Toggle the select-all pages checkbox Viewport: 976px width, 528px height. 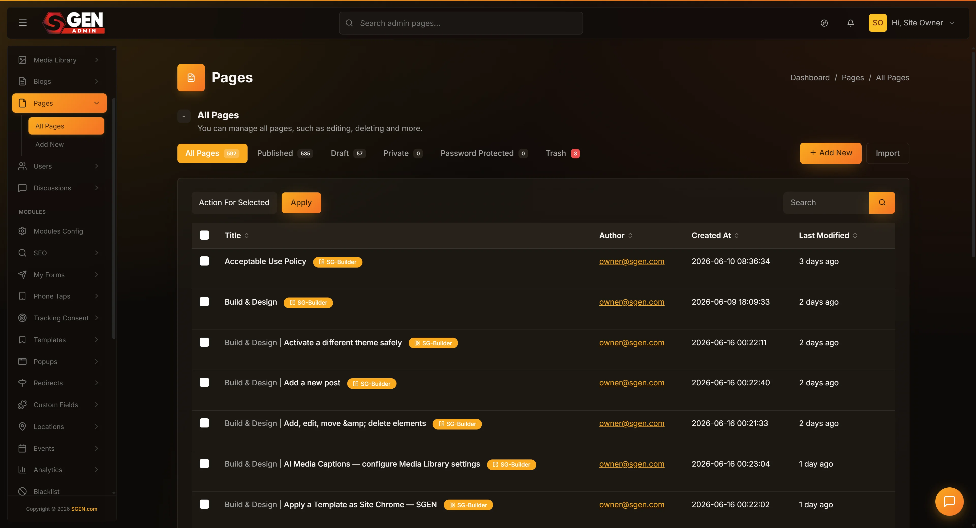(204, 235)
